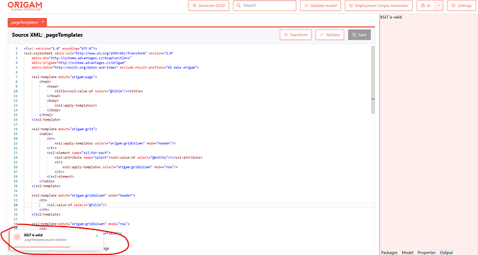Image resolution: width=478 pixels, height=255 pixels.
Task: Select the _pageTemplates editor tab
Action: [x=24, y=23]
